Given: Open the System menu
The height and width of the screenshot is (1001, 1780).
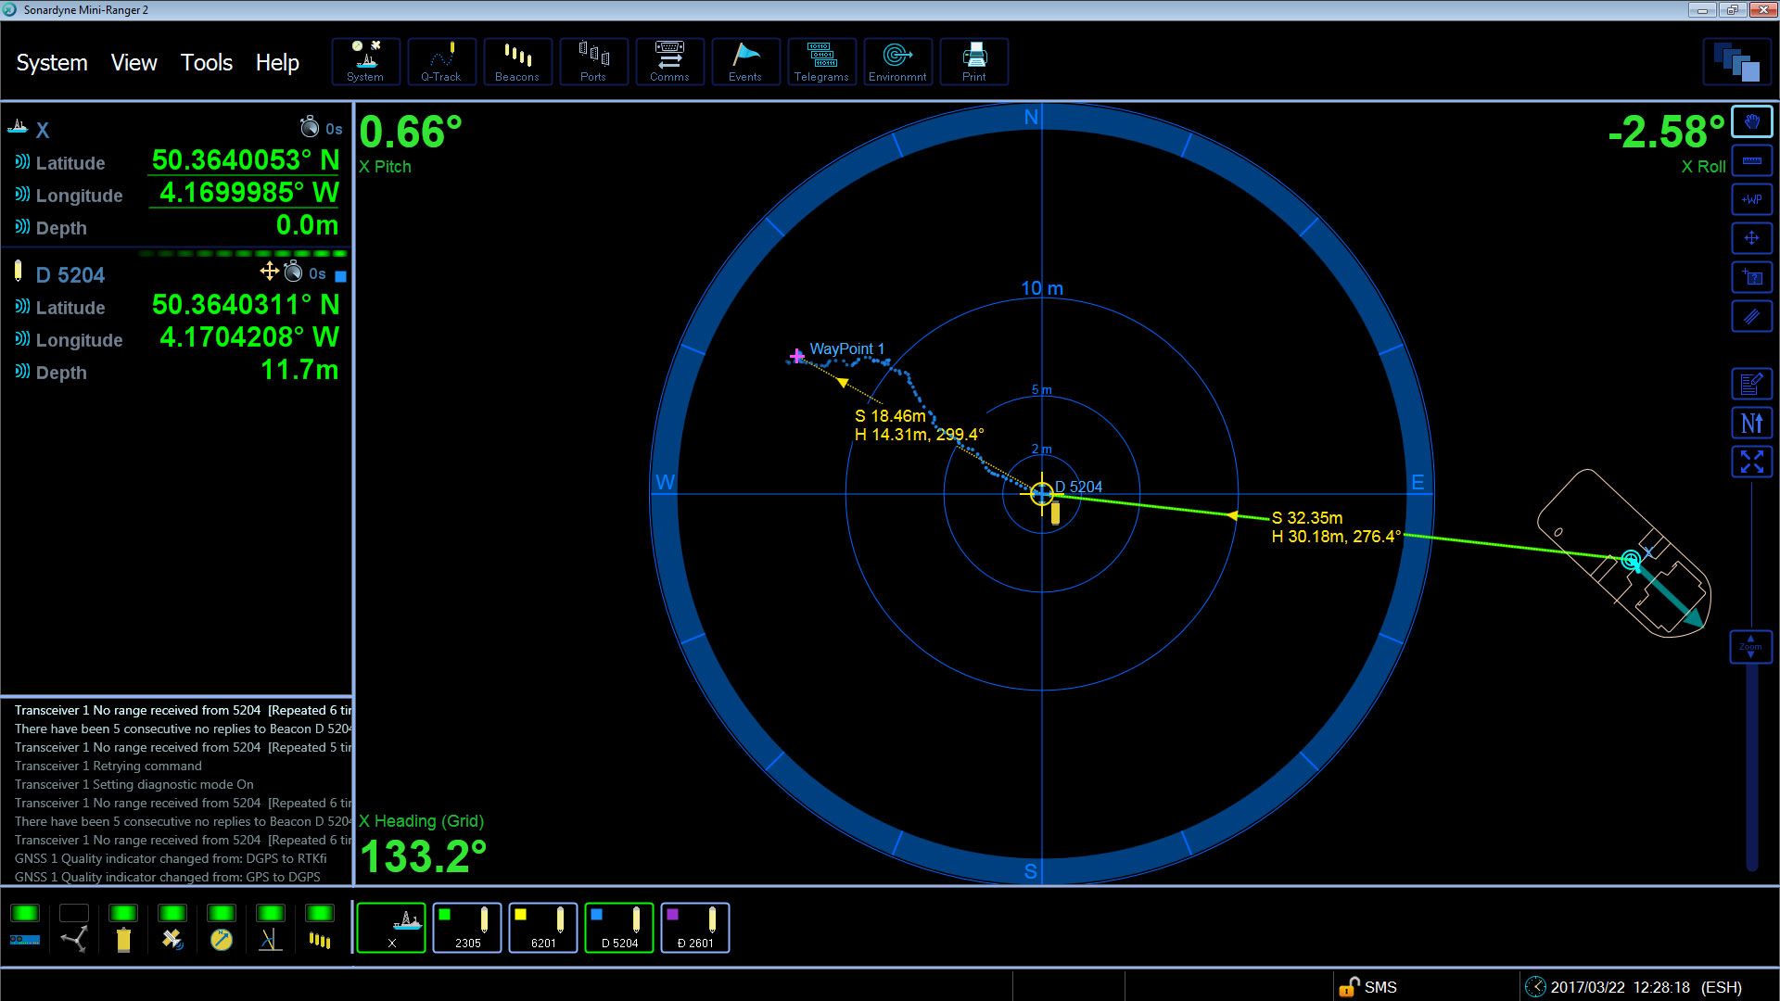Looking at the screenshot, I should point(52,62).
